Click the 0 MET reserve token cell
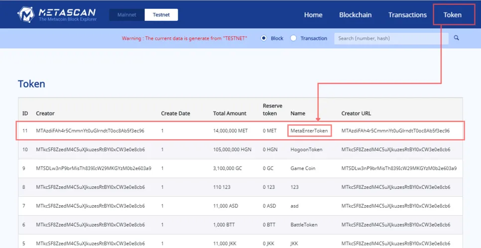 (270, 131)
